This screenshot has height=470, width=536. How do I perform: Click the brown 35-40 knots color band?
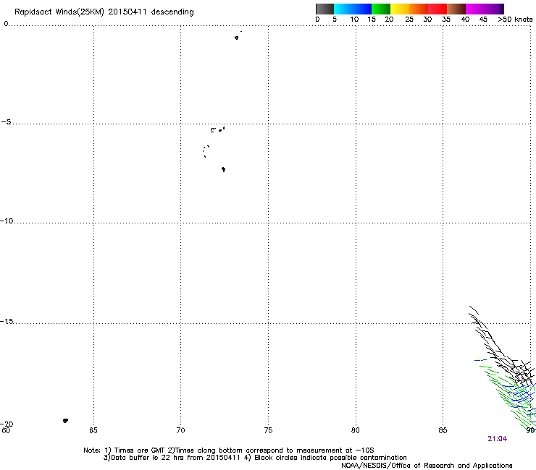[456, 9]
